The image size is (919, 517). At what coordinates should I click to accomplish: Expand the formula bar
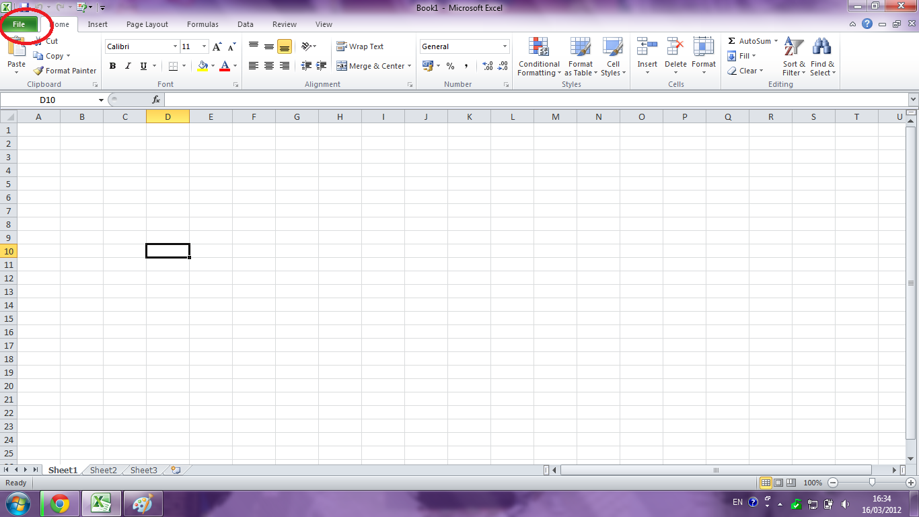pyautogui.click(x=913, y=100)
